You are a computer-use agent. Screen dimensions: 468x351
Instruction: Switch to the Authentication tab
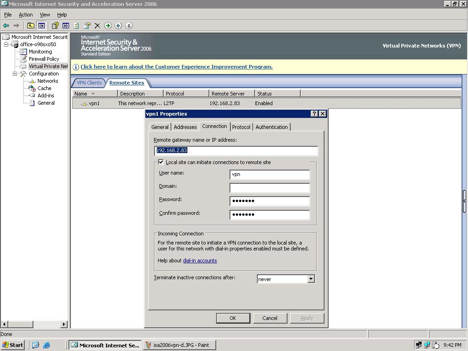tap(271, 127)
